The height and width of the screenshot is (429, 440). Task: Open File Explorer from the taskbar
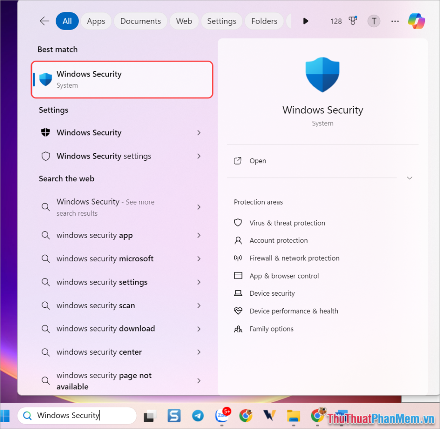point(293,416)
